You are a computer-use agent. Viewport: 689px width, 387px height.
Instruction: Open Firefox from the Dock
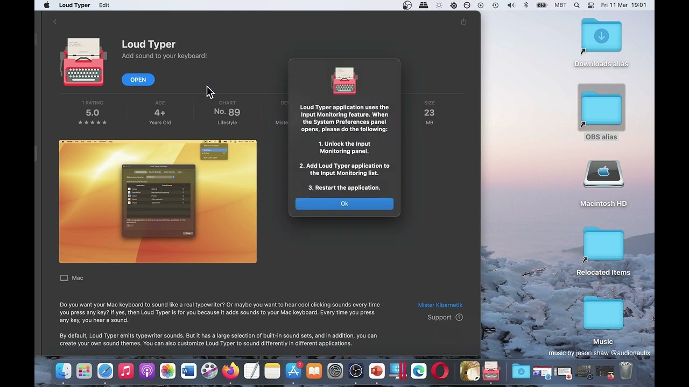[x=230, y=371]
